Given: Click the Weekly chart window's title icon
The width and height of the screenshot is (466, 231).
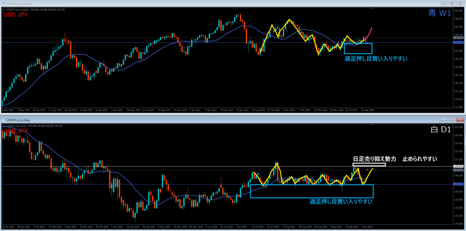Looking at the screenshot, I should point(3,4).
